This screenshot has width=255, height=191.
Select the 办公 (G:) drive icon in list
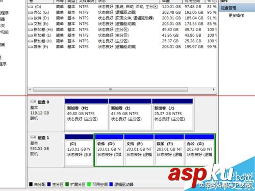31,13
